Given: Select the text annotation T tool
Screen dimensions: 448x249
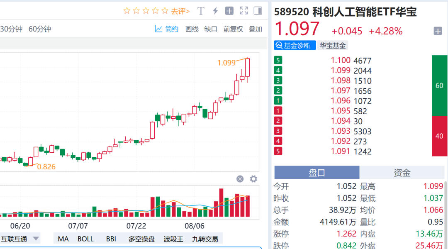Looking at the screenshot, I should [201, 11].
